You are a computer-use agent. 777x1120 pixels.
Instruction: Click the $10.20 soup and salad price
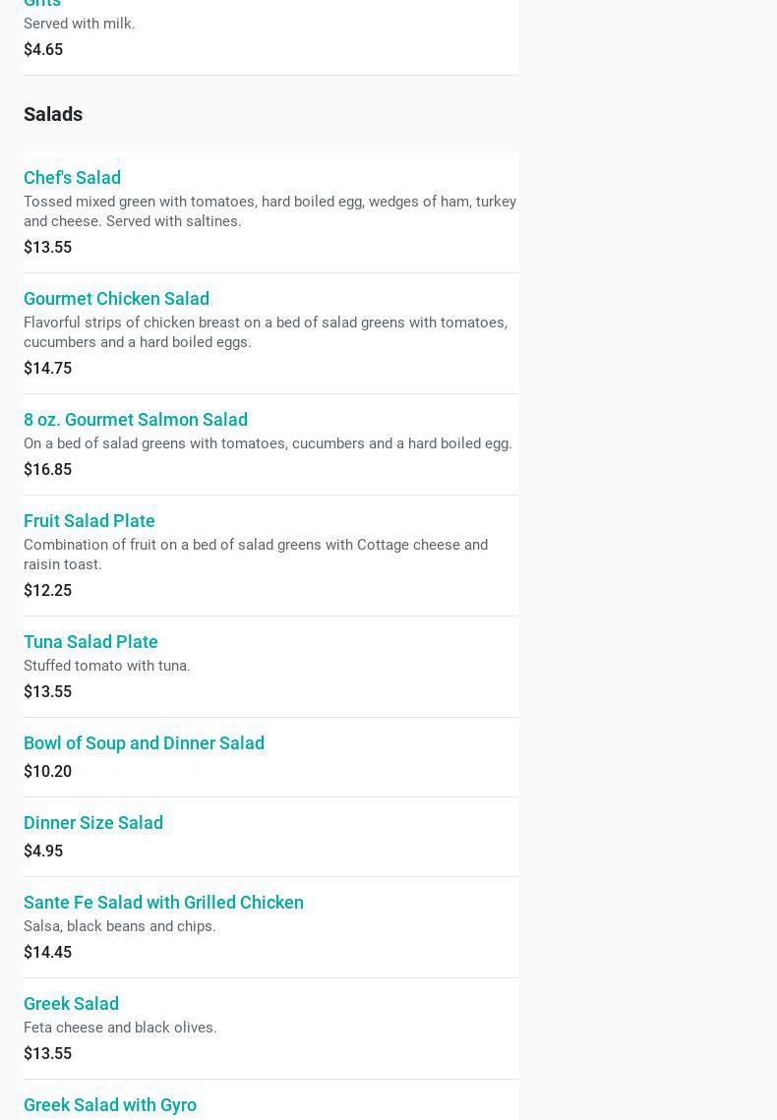click(x=47, y=771)
